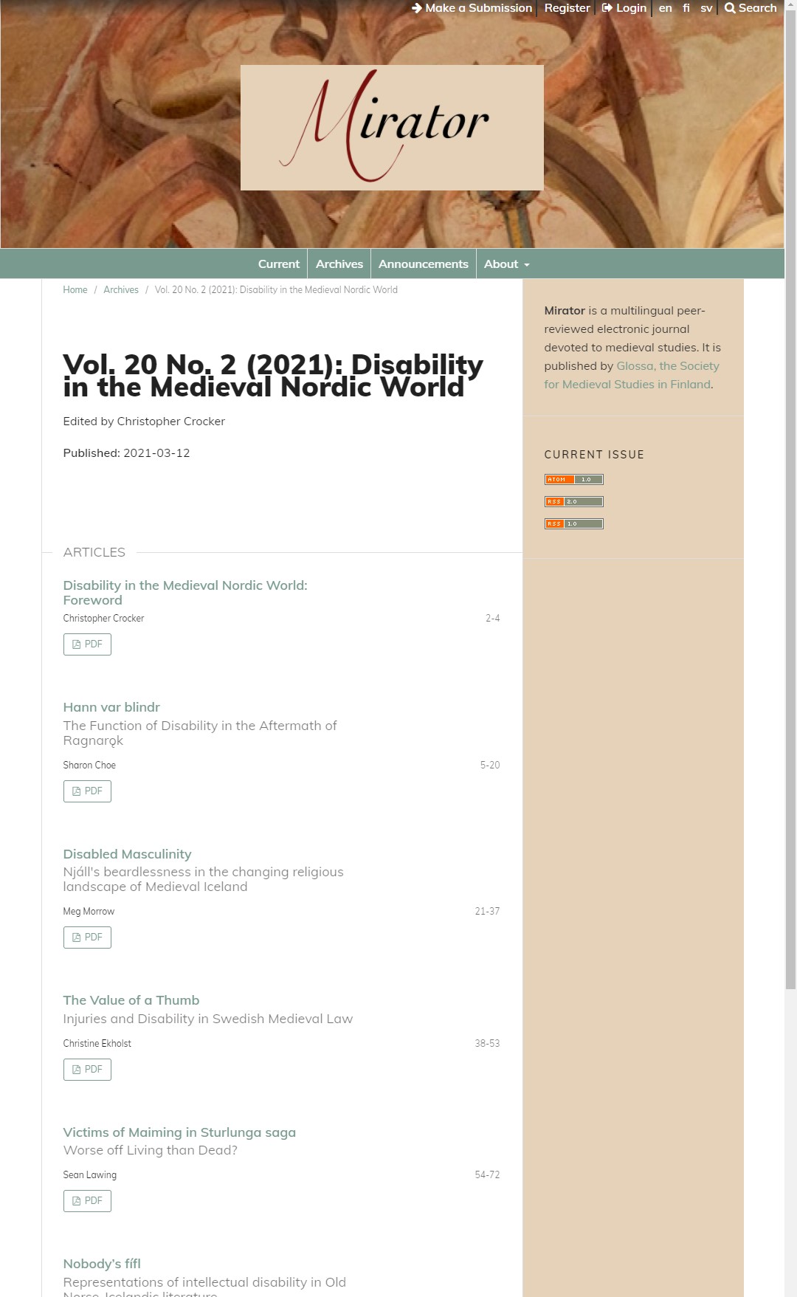Open the RSS 1.0 feed badge
The height and width of the screenshot is (1297, 797).
573,524
